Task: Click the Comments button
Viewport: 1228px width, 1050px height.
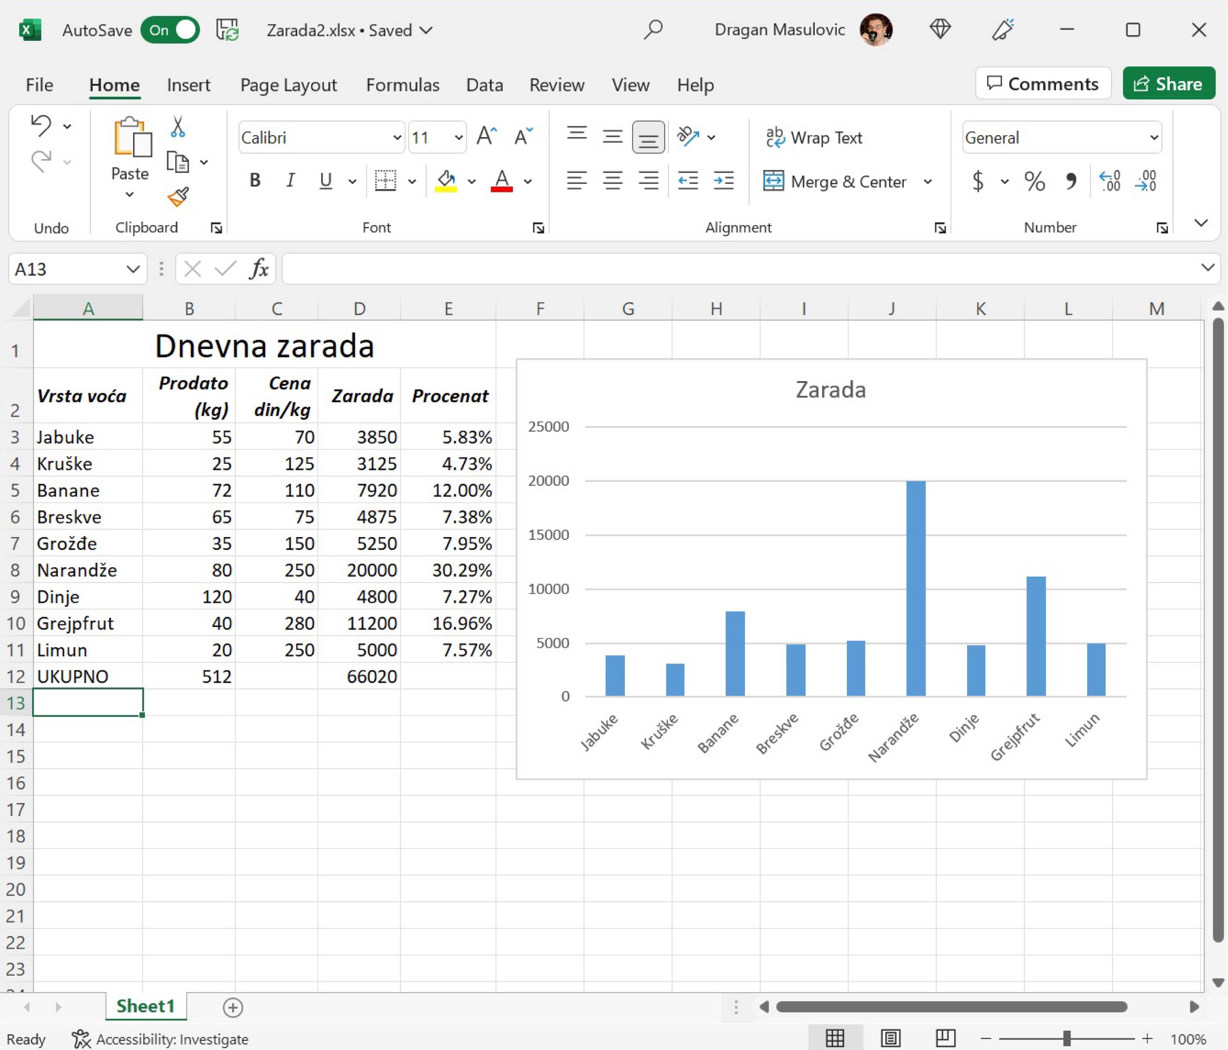Action: (1043, 83)
